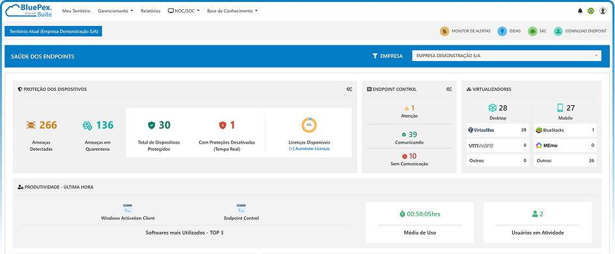Click the VirtualBox logo
The width and height of the screenshot is (615, 254).
(x=481, y=131)
